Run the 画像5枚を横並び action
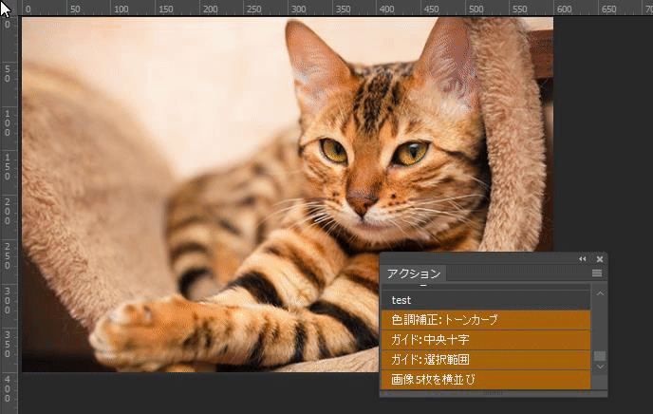The height and width of the screenshot is (414, 653). [x=486, y=380]
